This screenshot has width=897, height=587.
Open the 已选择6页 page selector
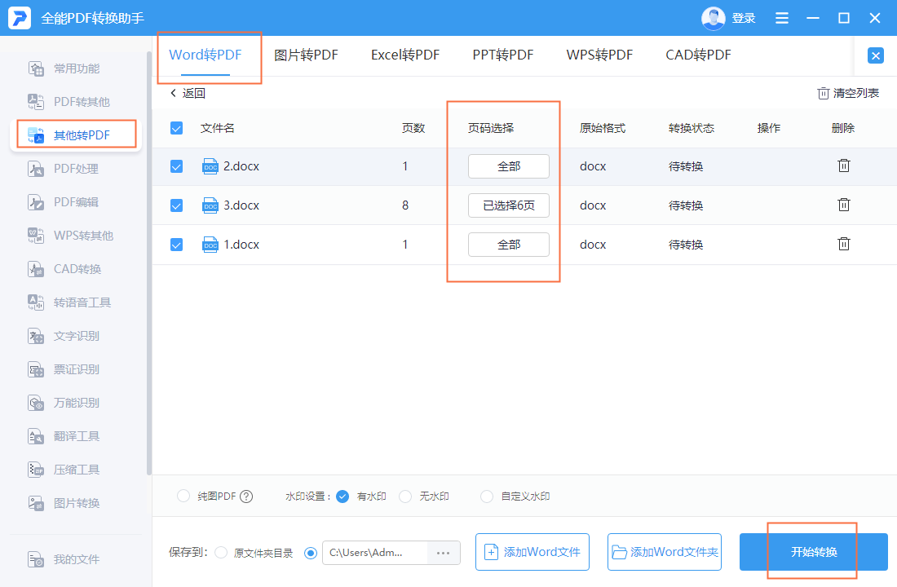coord(508,205)
